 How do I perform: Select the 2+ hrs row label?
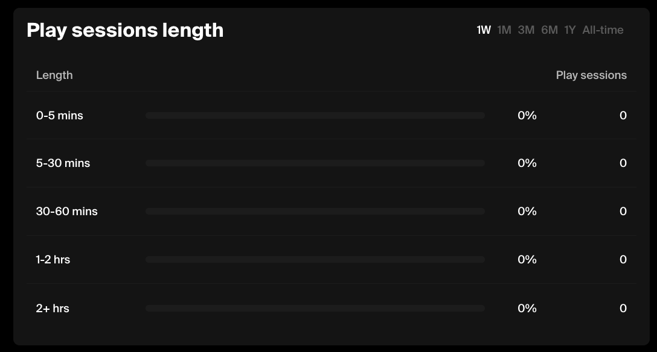[53, 309]
